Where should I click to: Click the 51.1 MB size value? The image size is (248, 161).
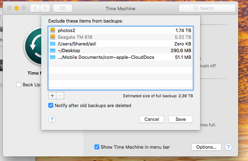[183, 57]
